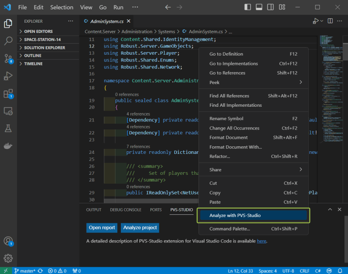Close the AdminSystem.cs editor tab
Screen dimensions: 348x274
(128, 21)
